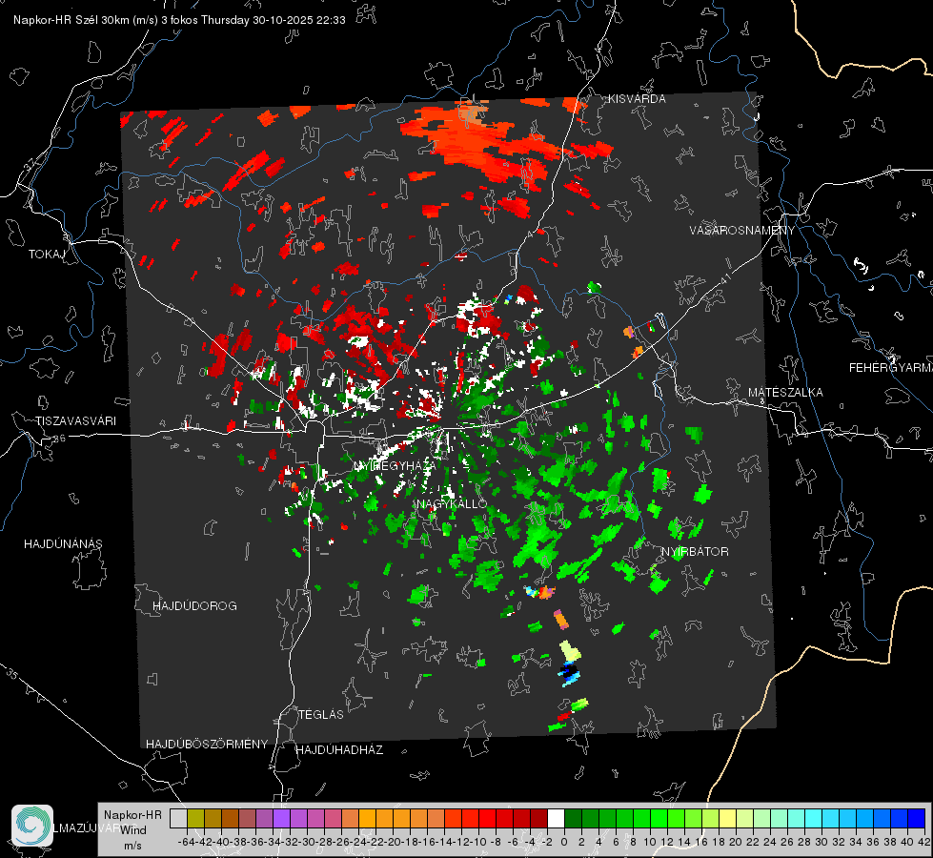Click road number 36 near Tiszavasvári
Image resolution: width=933 pixels, height=858 pixels.
(x=59, y=439)
